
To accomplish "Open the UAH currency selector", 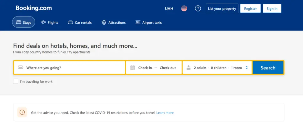I will point(169,9).
